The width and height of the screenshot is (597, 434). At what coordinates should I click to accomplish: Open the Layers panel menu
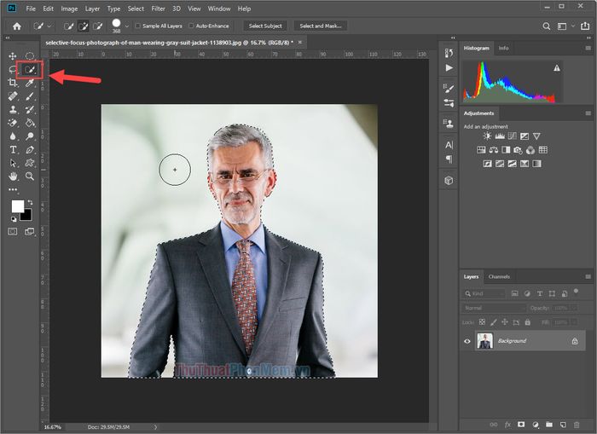tap(588, 276)
